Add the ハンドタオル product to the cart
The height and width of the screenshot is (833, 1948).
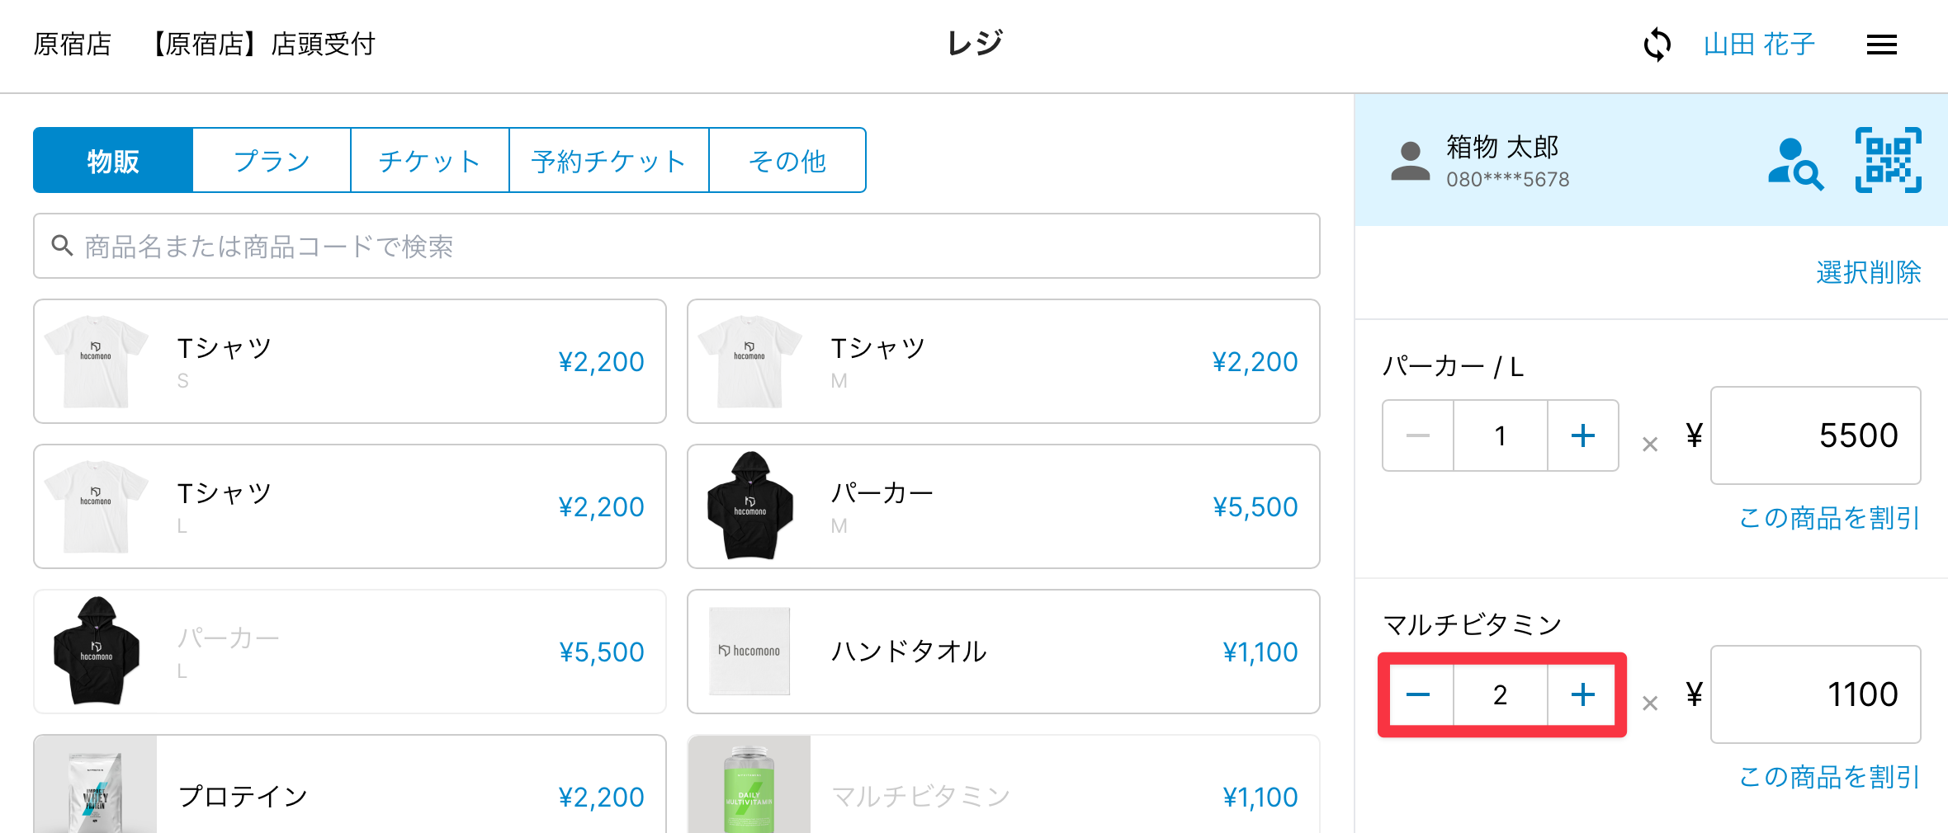point(1003,652)
